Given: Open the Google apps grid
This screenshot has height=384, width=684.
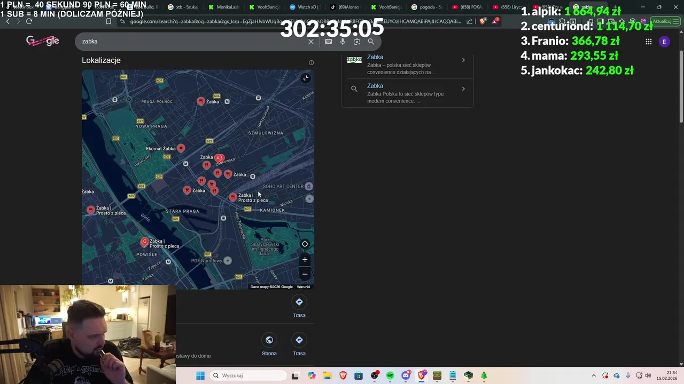Looking at the screenshot, I should pyautogui.click(x=648, y=42).
